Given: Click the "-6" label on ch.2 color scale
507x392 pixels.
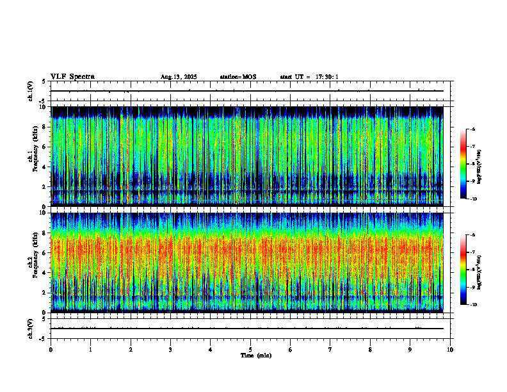Looking at the screenshot, I should [472, 235].
